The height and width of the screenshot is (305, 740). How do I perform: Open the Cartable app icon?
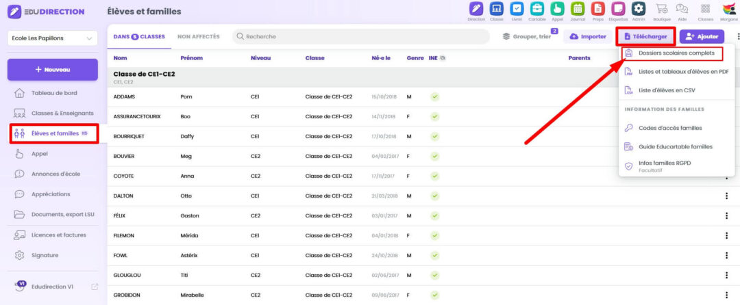tap(537, 8)
